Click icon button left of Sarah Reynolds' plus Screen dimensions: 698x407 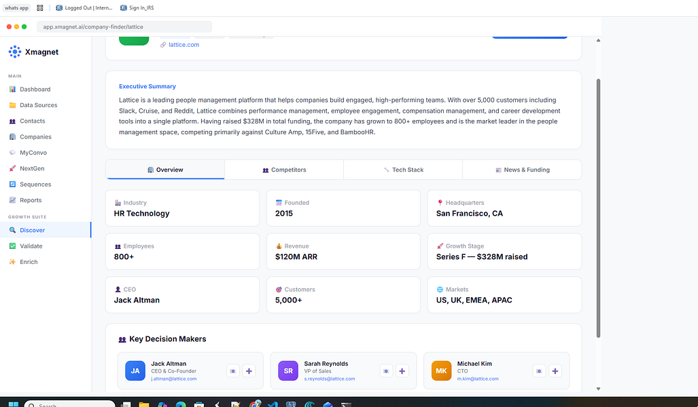tap(386, 371)
